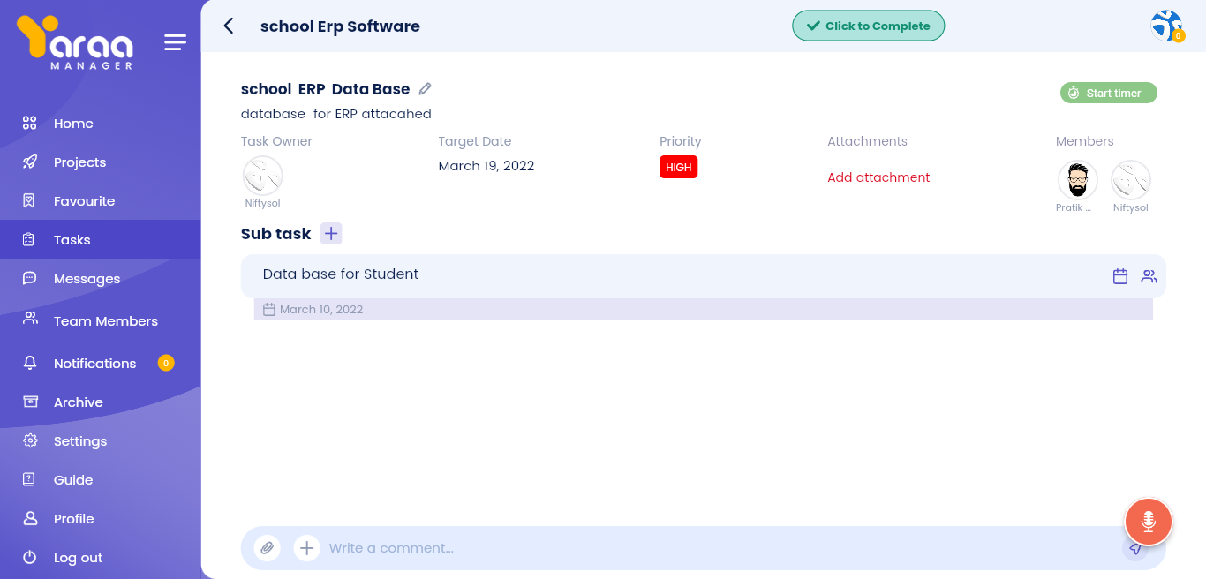Viewport: 1206px width, 579px height.
Task: Click the plus icon in comment bar
Action: click(x=306, y=548)
